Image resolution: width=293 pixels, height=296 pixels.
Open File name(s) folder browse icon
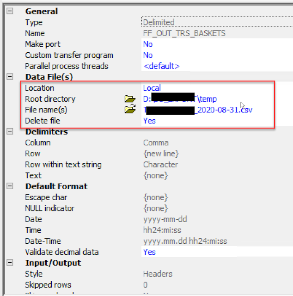pyautogui.click(x=130, y=109)
